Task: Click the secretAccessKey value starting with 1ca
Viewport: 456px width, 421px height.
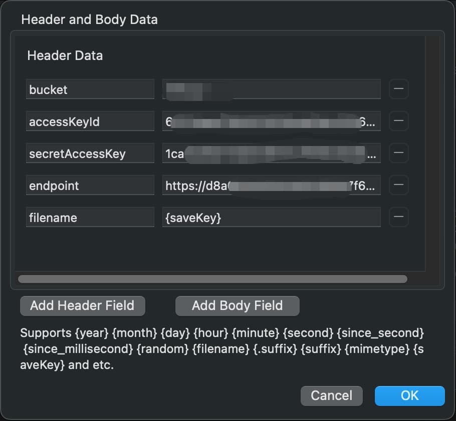Action: [271, 153]
